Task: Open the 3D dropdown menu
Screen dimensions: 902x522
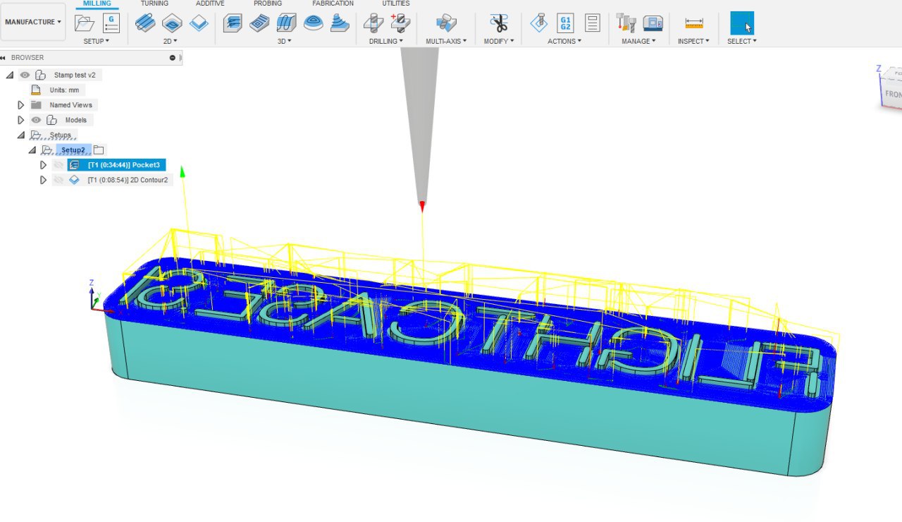Action: [285, 41]
